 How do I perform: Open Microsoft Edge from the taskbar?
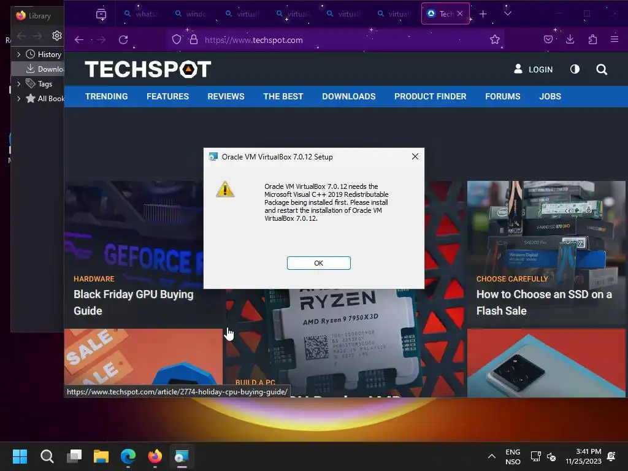pos(128,456)
